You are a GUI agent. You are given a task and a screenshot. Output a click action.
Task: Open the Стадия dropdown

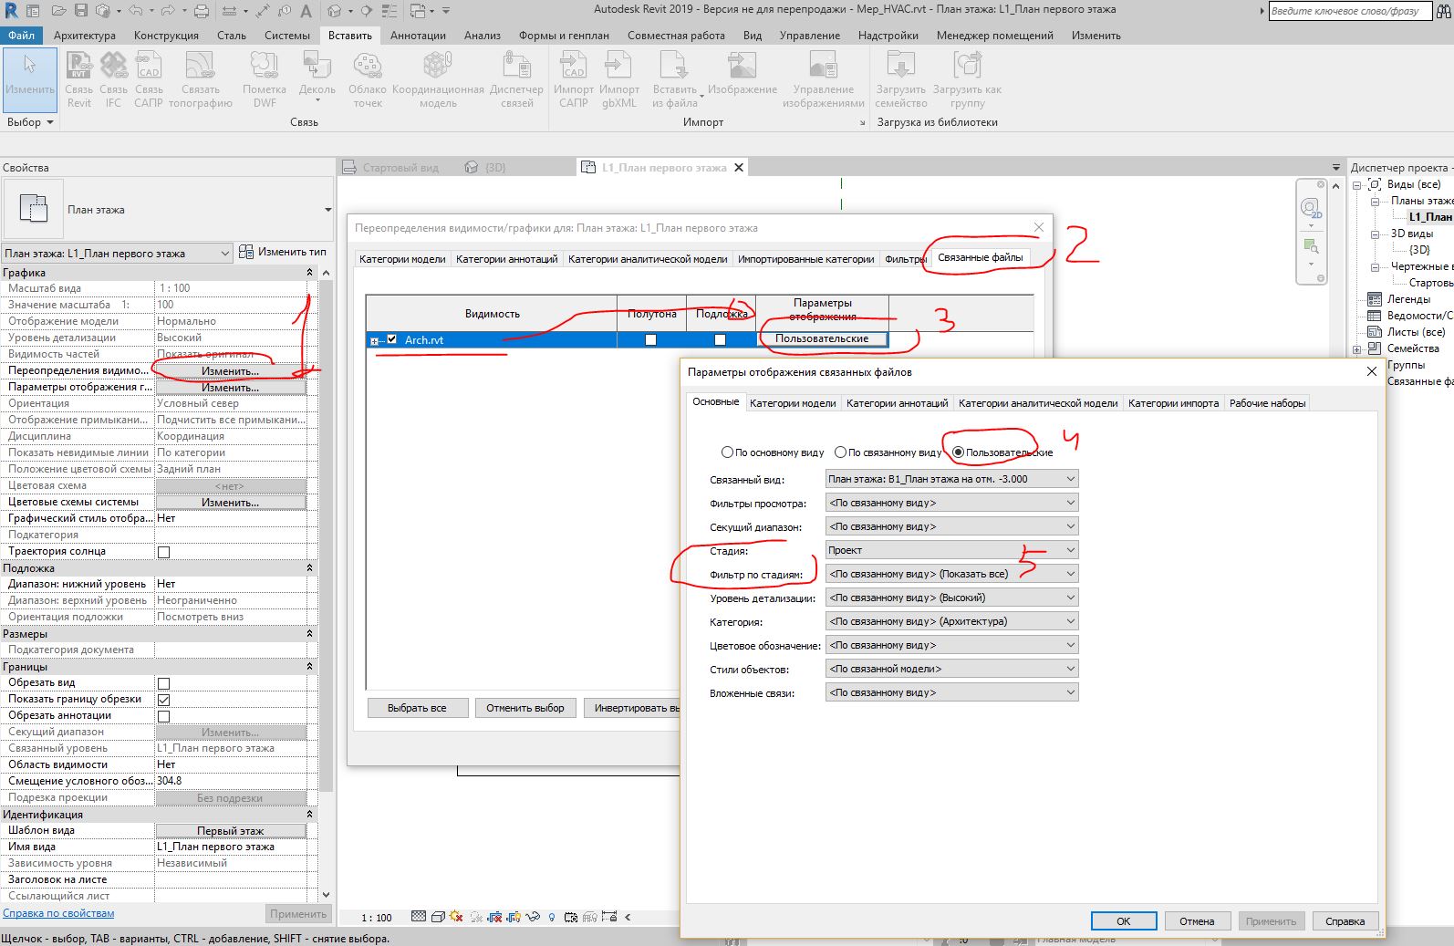[951, 550]
